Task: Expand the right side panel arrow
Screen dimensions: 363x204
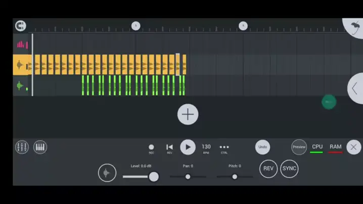Action: (x=355, y=88)
